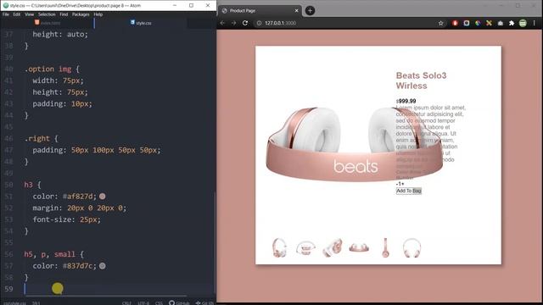This screenshot has height=305, width=543.
Task: Click the Git status in Atom status bar
Action: pos(204,302)
